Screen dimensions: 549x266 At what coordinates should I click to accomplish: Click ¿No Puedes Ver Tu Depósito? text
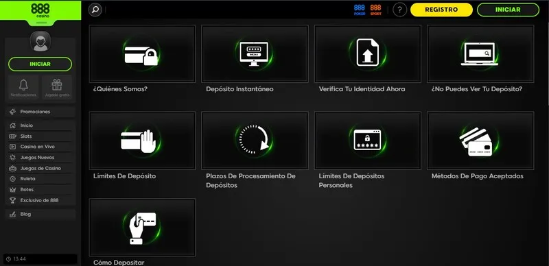[476, 89]
